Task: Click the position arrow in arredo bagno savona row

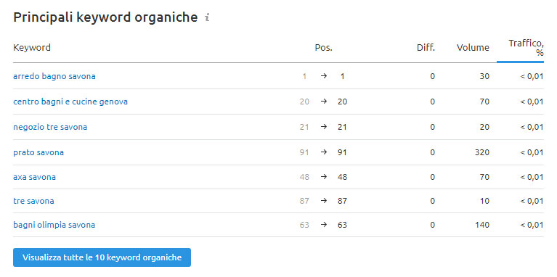Action: pyautogui.click(x=324, y=76)
